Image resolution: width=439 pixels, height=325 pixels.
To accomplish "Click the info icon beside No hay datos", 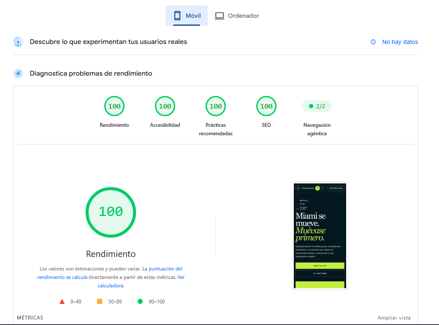I will (373, 42).
